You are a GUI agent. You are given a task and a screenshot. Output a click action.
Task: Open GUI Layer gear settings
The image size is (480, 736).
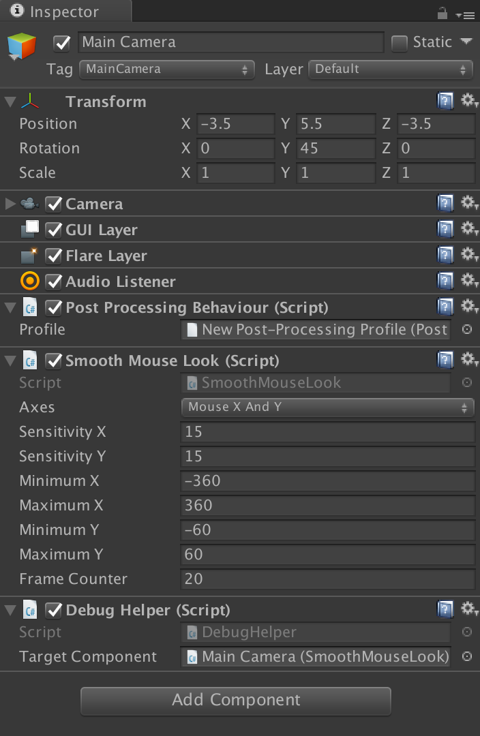coord(468,228)
